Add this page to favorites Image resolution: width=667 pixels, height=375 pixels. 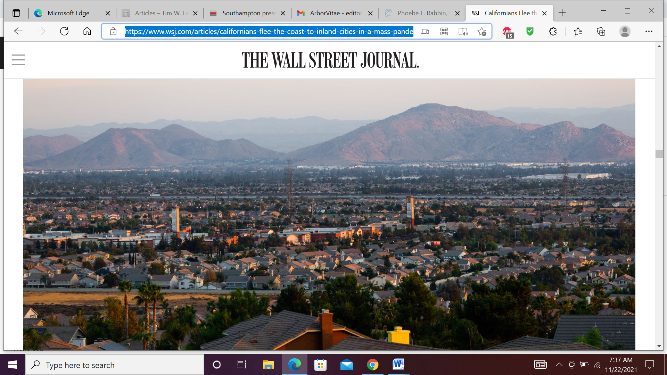[x=482, y=32]
